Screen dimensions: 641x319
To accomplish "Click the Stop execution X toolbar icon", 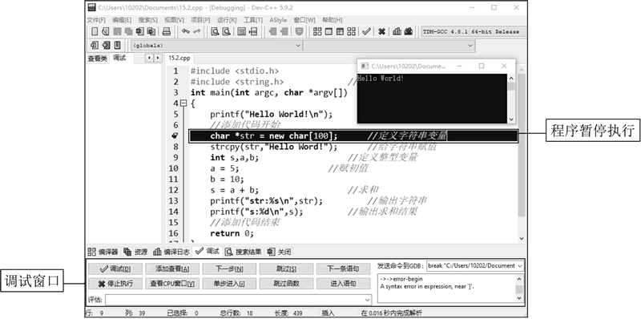I will (x=381, y=31).
